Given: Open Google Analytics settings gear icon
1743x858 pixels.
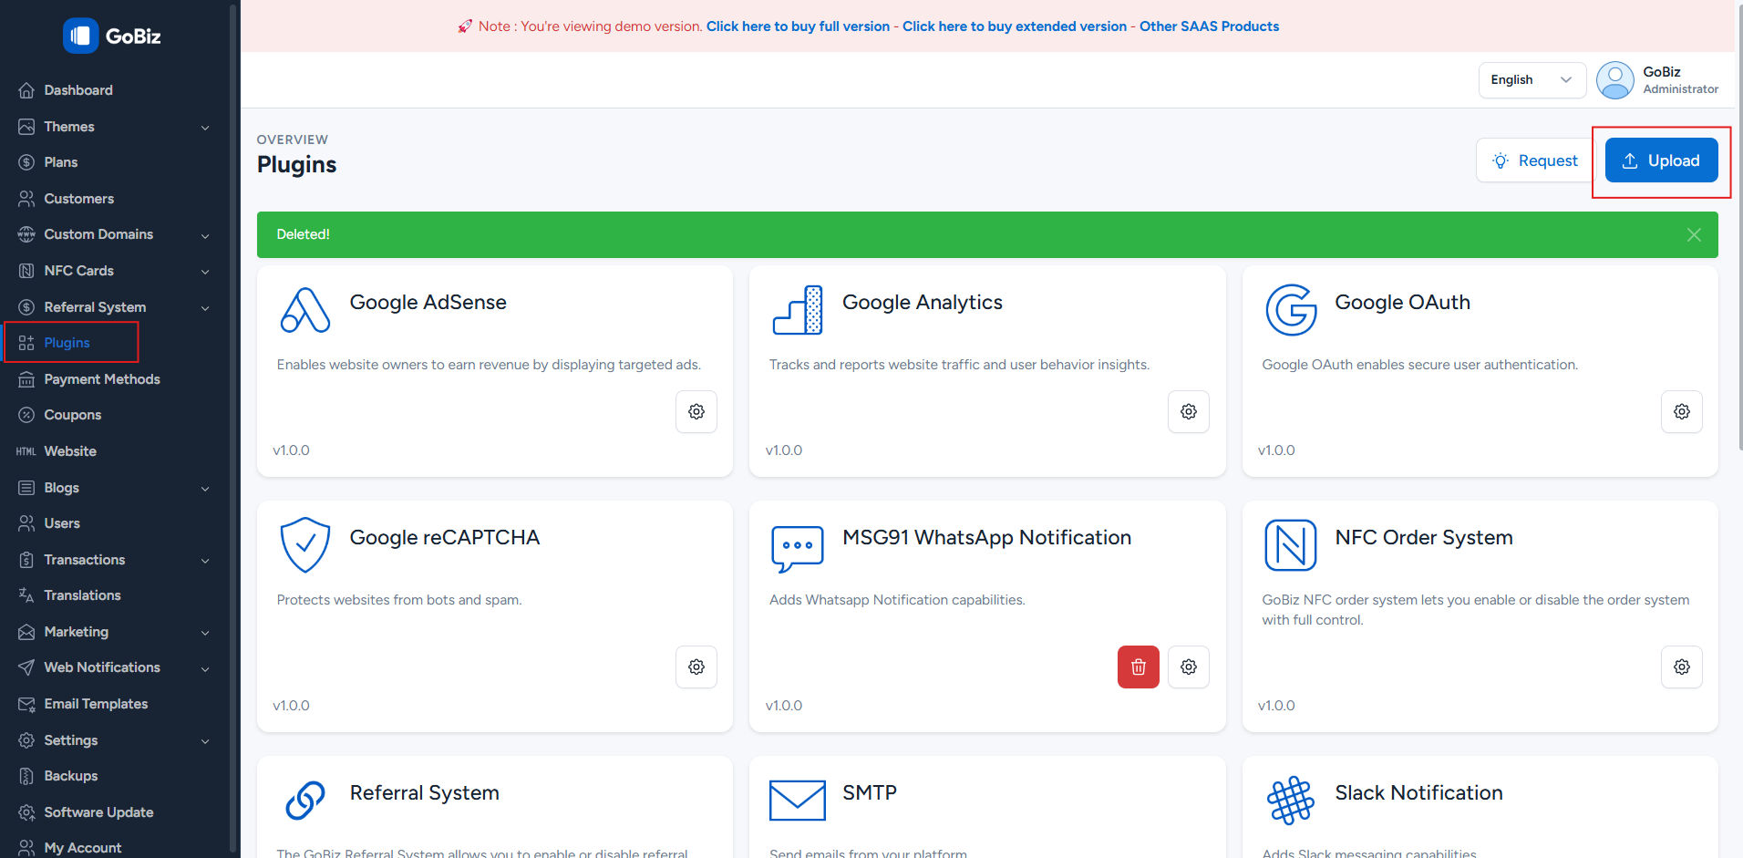Looking at the screenshot, I should 1188,412.
